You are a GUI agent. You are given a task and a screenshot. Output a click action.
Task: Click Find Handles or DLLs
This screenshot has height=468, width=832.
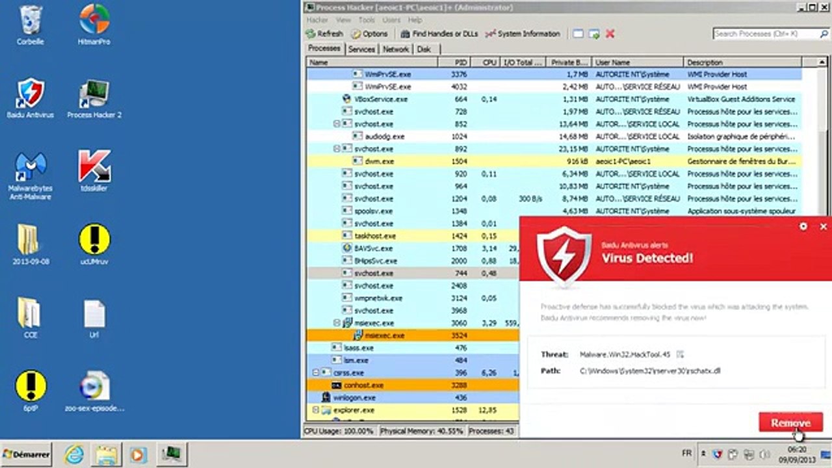[x=439, y=34]
